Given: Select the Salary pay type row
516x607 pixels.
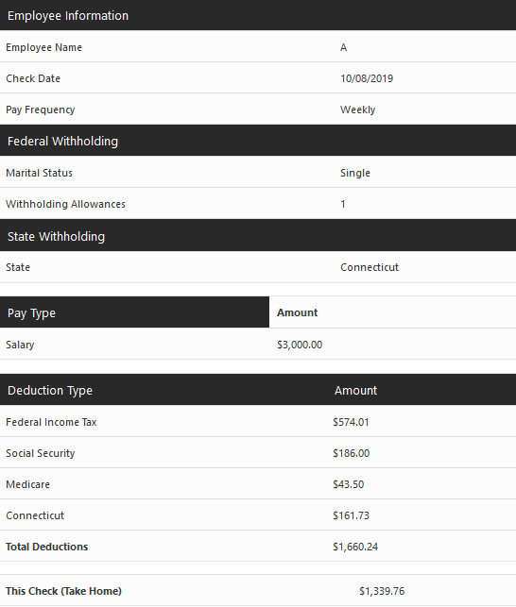Looking at the screenshot, I should coord(258,345).
